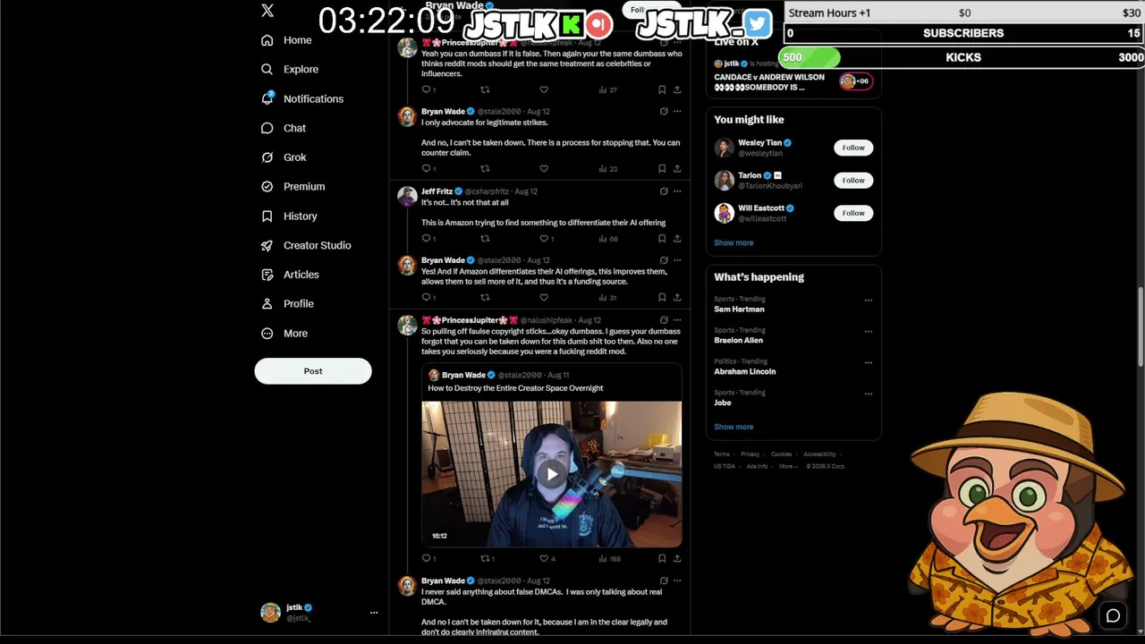Bookmark the 'Yeah you can dumbass' tweet
1145x644 pixels.
(x=662, y=89)
